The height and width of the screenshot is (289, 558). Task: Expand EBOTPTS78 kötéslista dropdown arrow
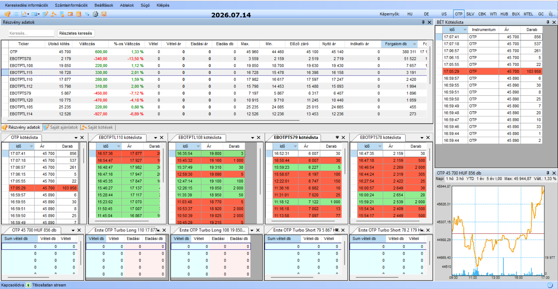pos(422,138)
